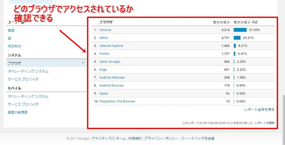Click the 6.41% percentage value
This screenshot has height=145, width=285.
click(242, 54)
